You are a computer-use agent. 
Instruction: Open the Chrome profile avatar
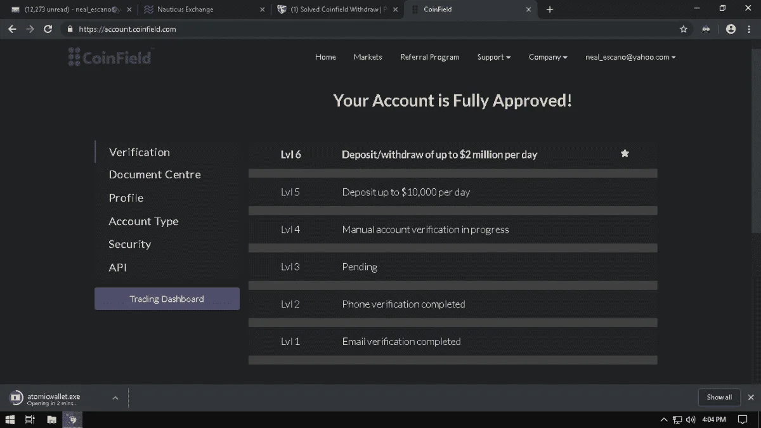pos(731,29)
